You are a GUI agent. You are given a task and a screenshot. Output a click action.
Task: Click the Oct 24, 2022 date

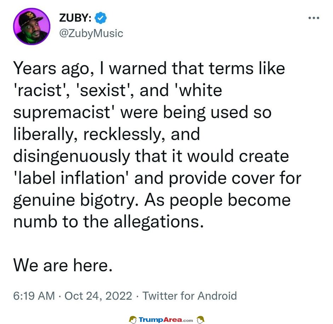pyautogui.click(x=98, y=296)
